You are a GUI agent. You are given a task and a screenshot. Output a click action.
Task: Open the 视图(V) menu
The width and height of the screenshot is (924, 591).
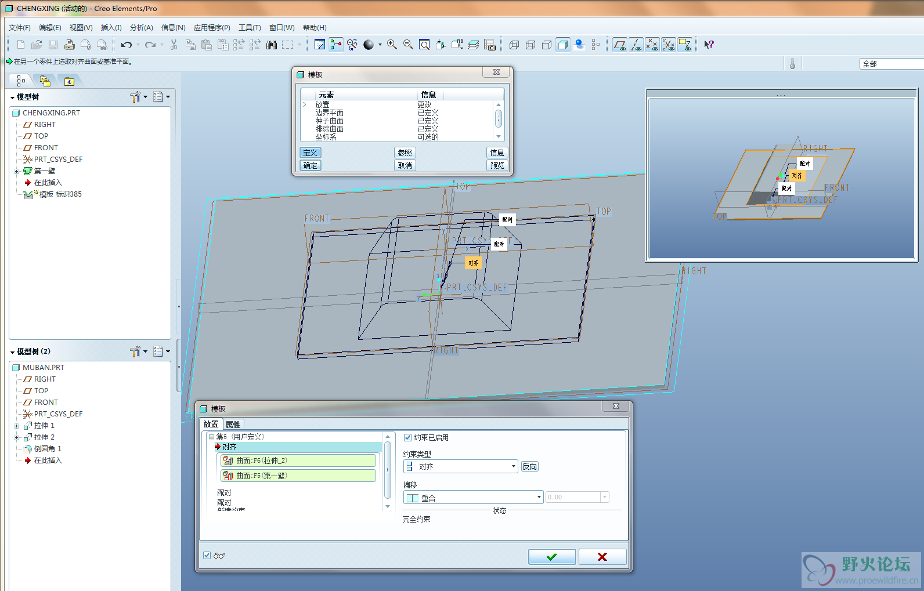81,27
